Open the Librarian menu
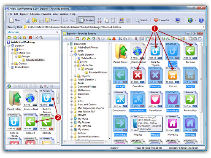 click(x=35, y=14)
